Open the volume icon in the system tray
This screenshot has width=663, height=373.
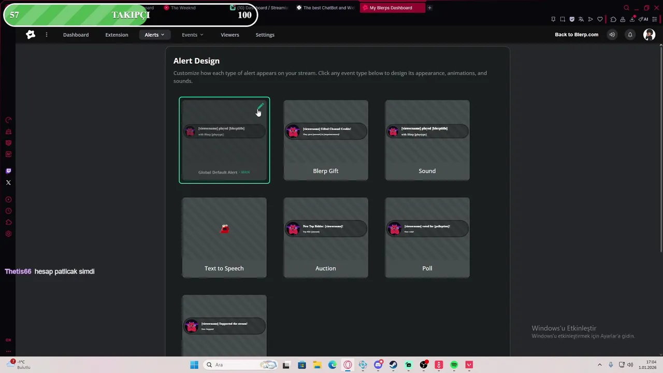click(630, 365)
